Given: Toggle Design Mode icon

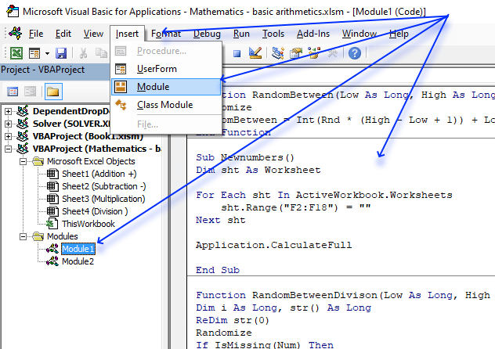Looking at the screenshot, I should pos(255,52).
